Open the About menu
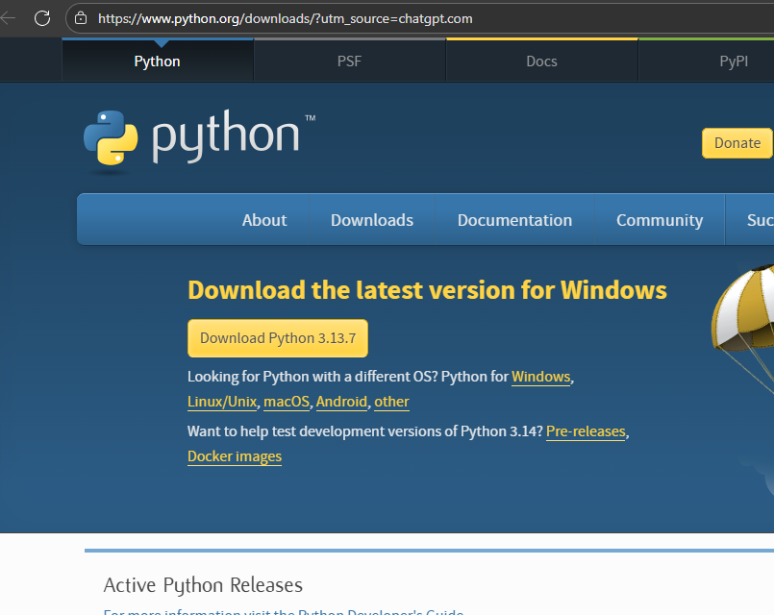Screen dimensions: 774x615 click(264, 220)
